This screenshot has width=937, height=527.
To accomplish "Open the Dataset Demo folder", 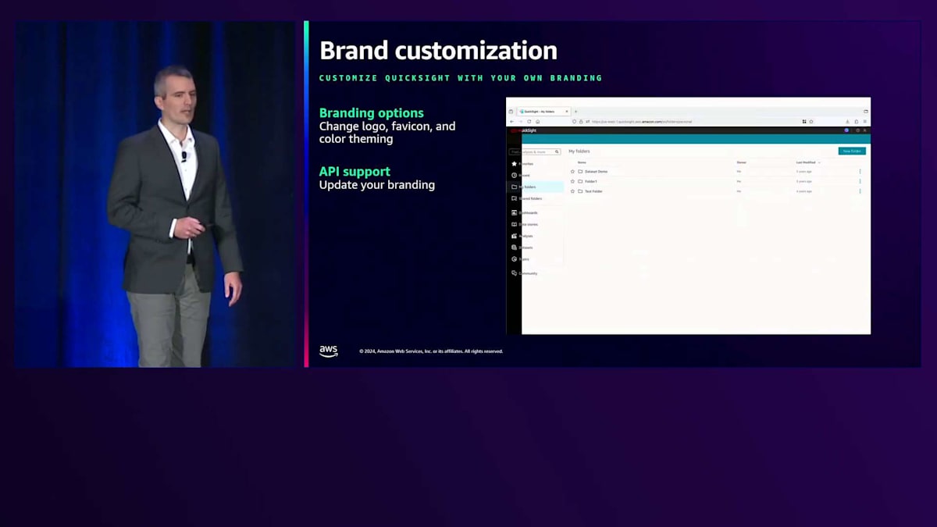I will click(x=596, y=171).
